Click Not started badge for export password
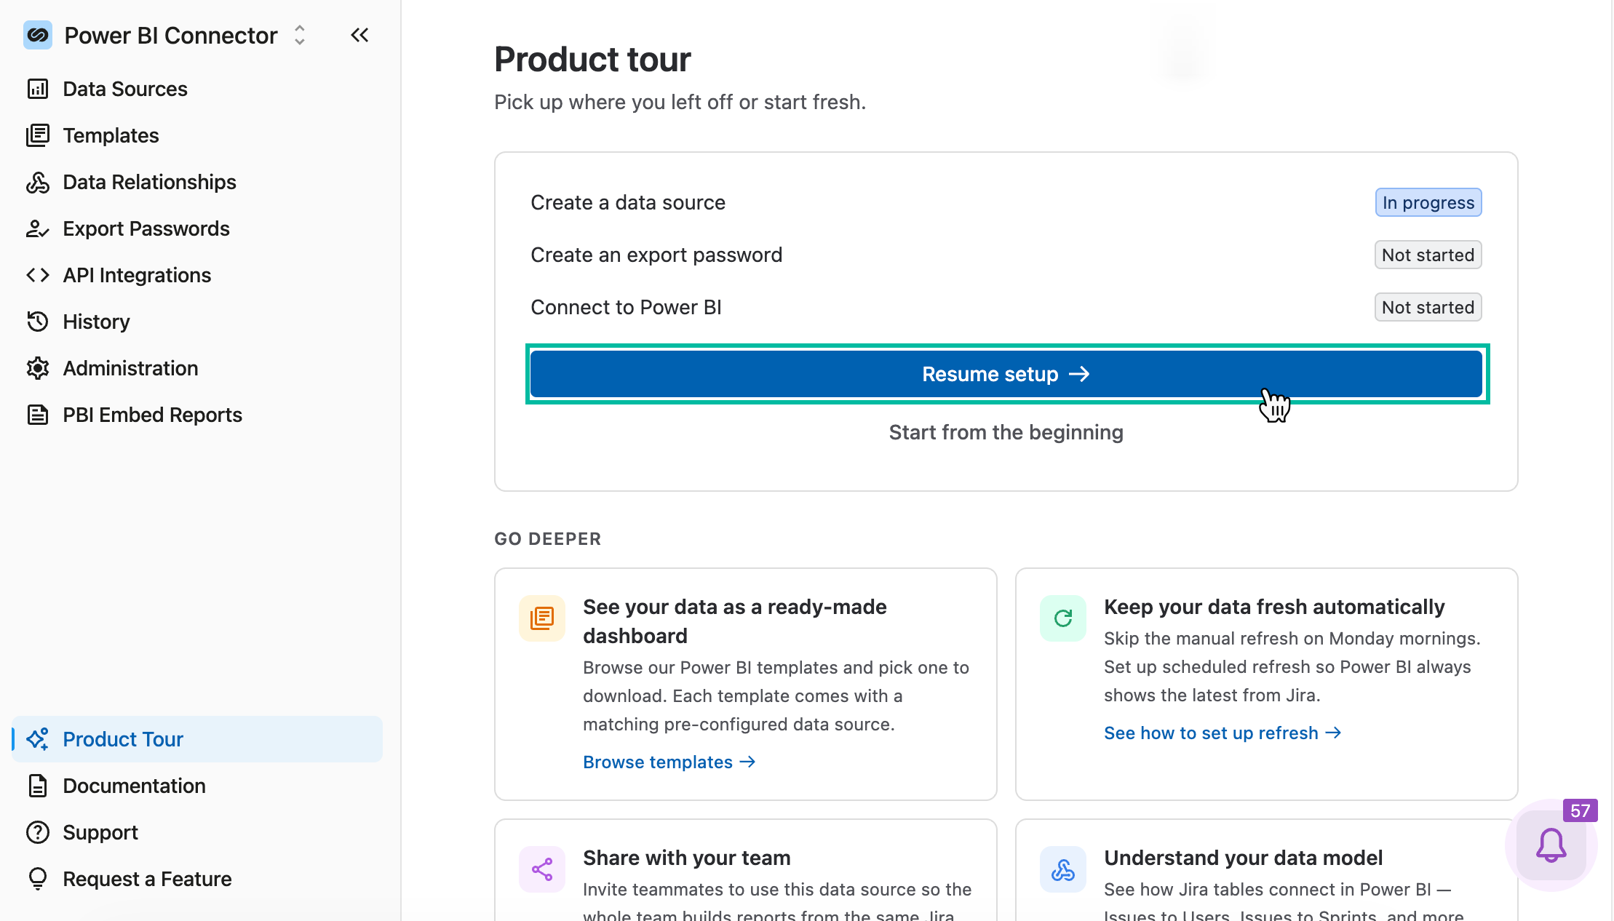This screenshot has height=921, width=1614. click(x=1428, y=255)
